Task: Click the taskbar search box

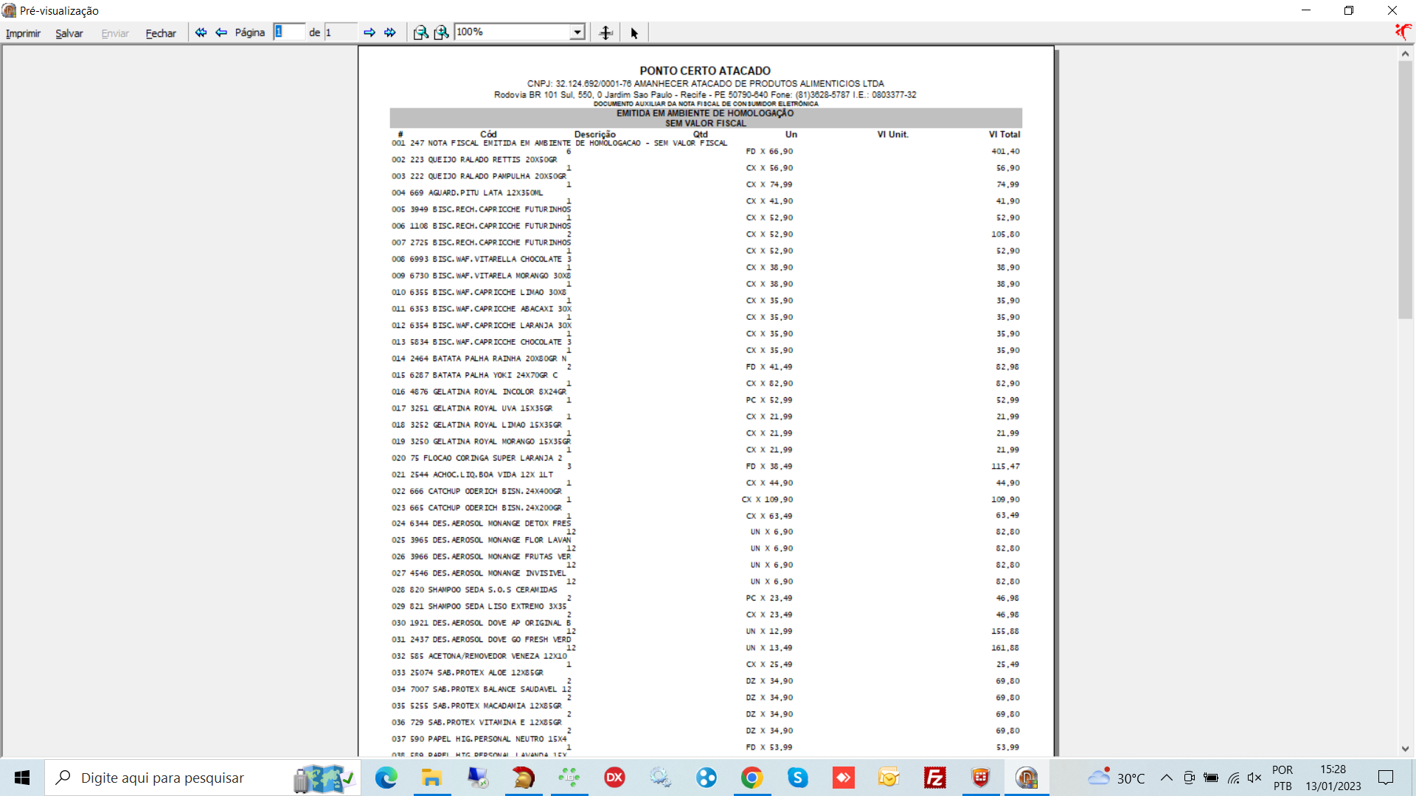Action: 203,778
